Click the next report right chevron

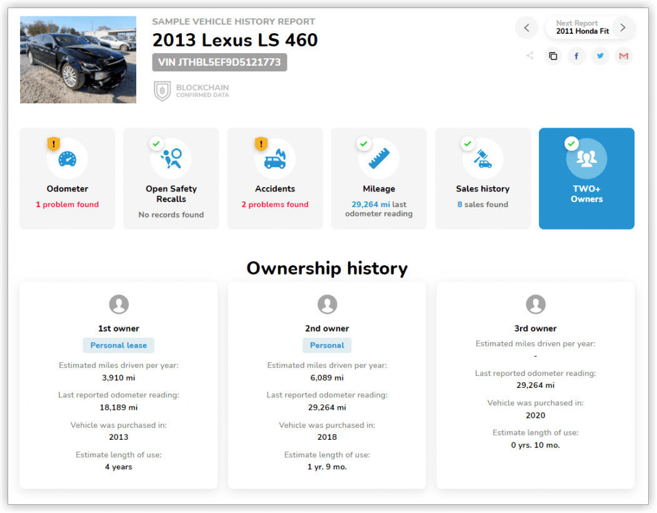623,28
